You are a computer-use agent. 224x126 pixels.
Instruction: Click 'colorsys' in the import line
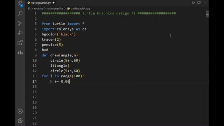click(65, 29)
